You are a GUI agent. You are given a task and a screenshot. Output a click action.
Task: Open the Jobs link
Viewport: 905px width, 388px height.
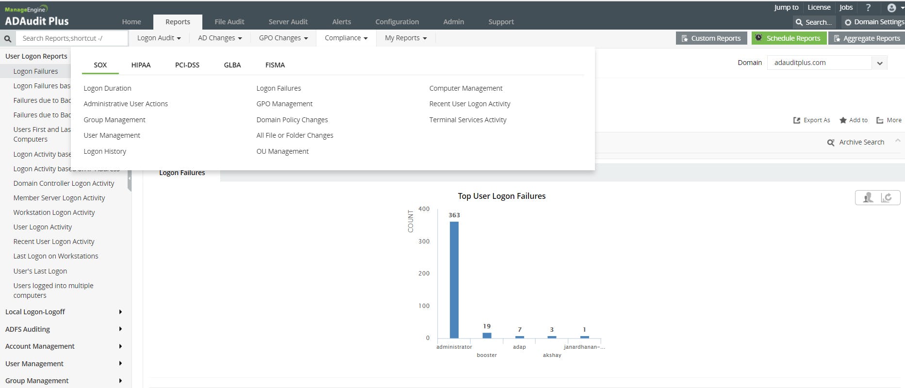click(846, 7)
